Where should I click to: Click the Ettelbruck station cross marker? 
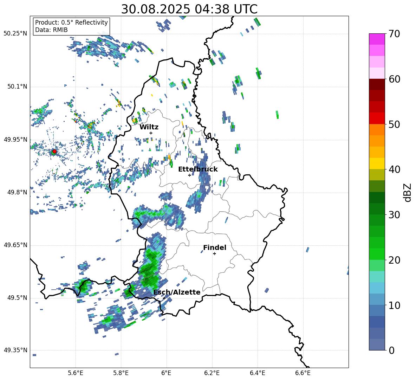tap(189, 175)
